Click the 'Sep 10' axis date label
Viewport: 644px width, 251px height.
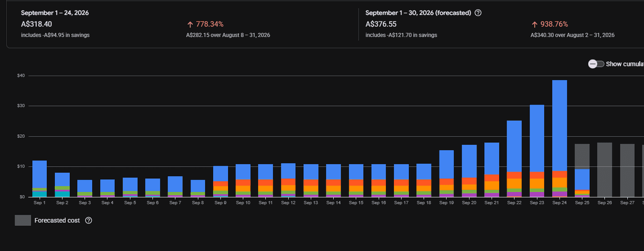(243, 203)
